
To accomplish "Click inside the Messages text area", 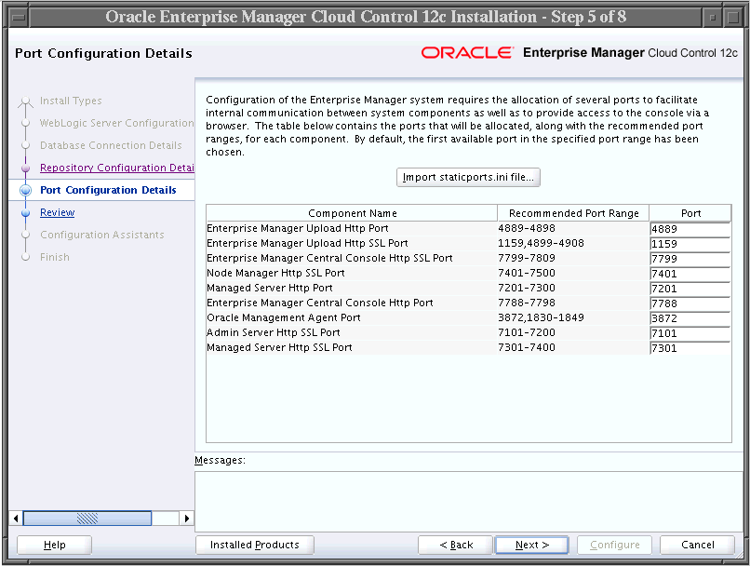I will tap(469, 501).
